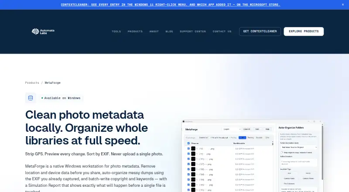Open the language dropdown in MetaForge screenshot
Image resolution: width=349 pixels, height=192 pixels.
coord(232,129)
